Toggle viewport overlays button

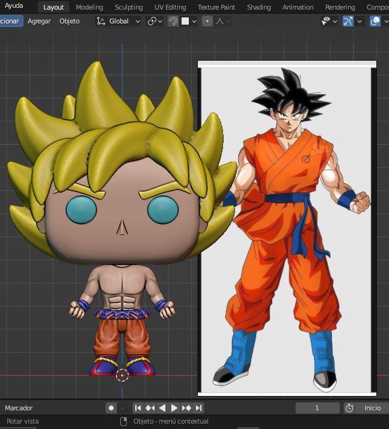pyautogui.click(x=375, y=21)
